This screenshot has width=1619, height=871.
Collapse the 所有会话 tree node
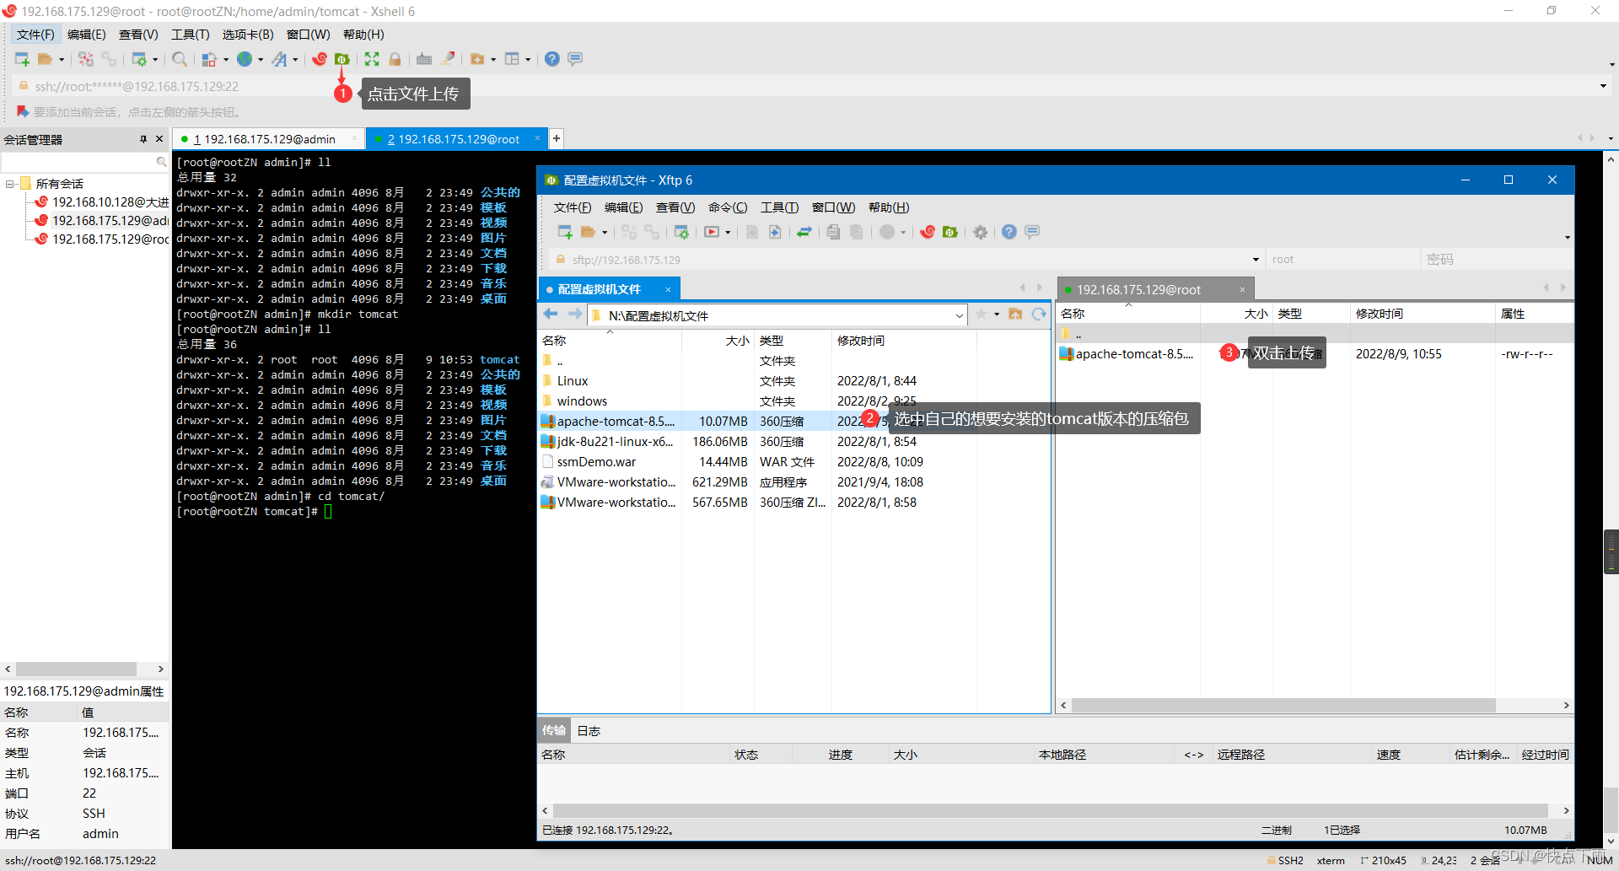10,184
